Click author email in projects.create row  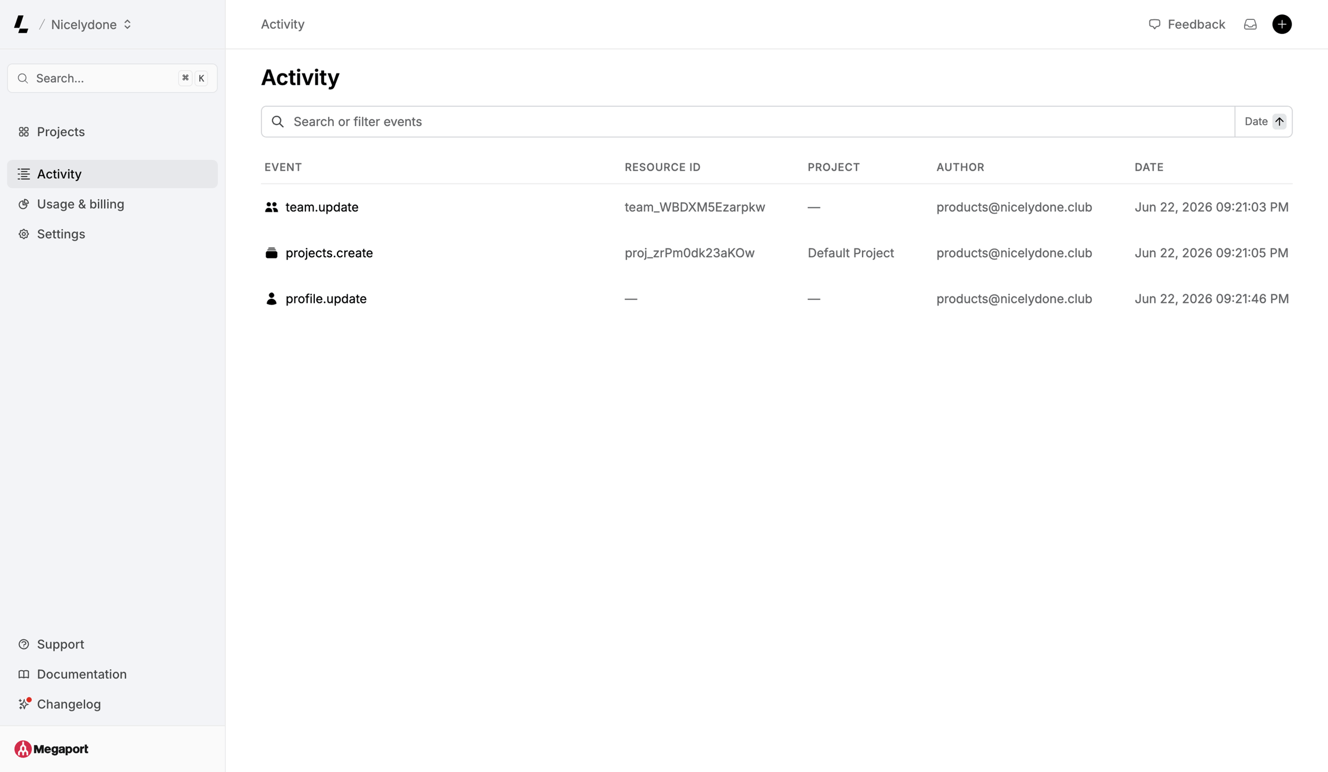coord(1014,253)
